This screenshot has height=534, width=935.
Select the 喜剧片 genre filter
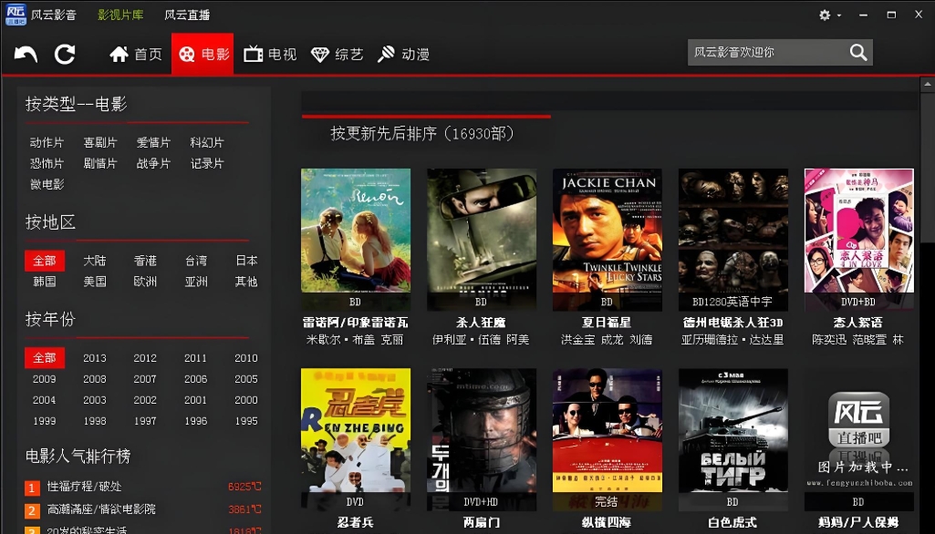point(100,142)
